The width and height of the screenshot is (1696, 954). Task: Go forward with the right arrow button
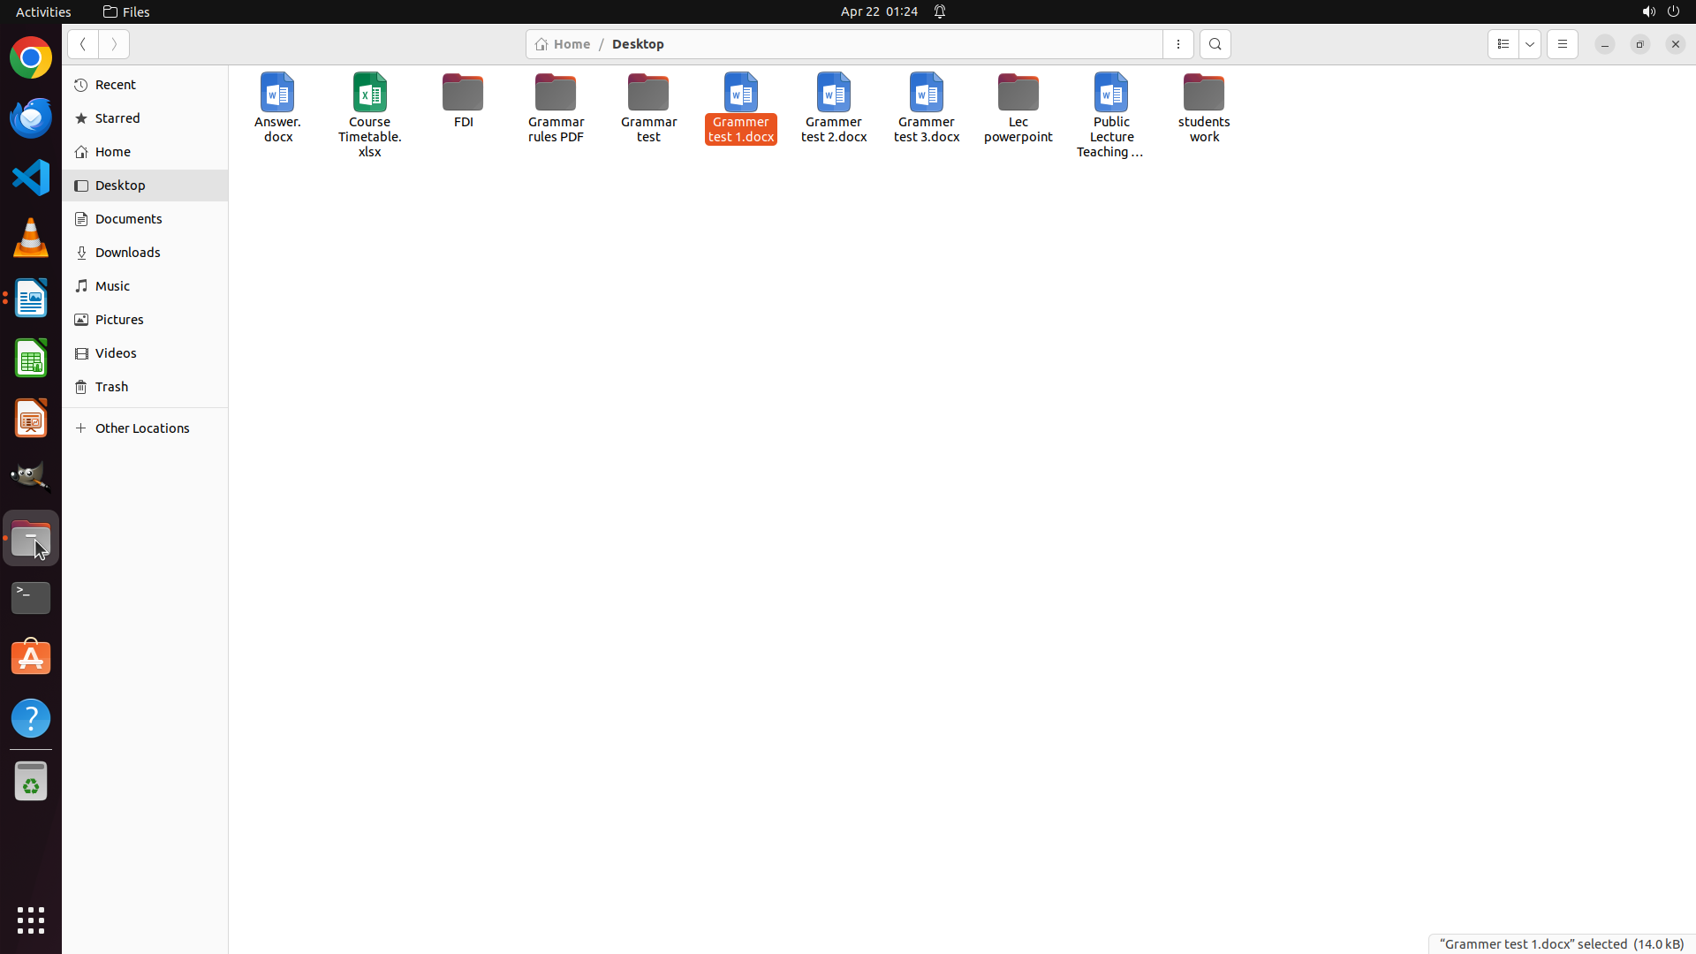114,44
